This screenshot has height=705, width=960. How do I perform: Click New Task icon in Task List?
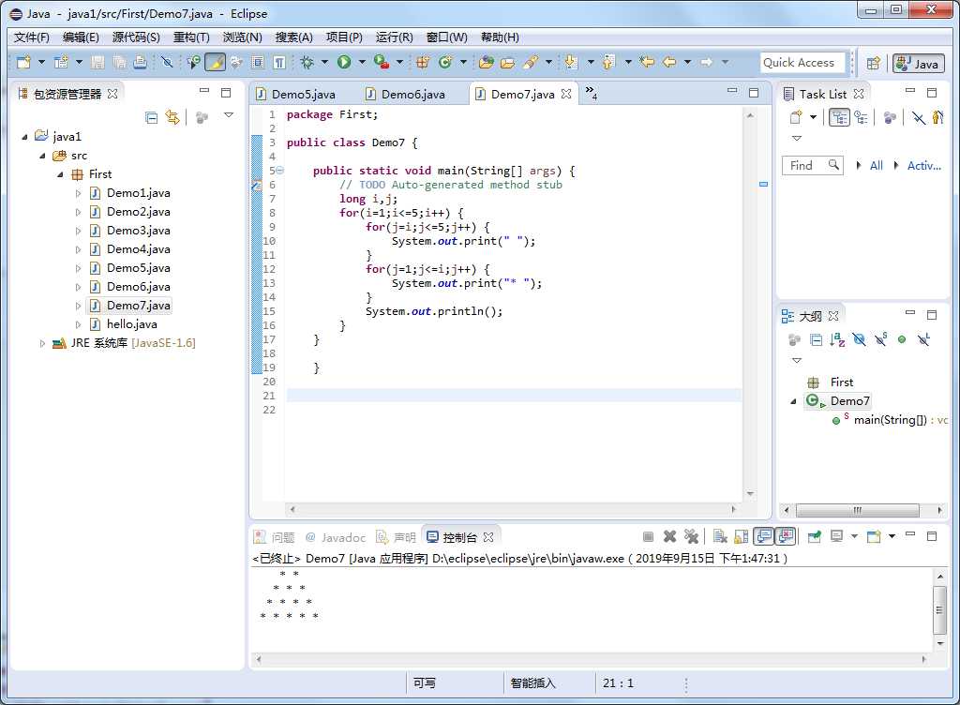point(796,117)
